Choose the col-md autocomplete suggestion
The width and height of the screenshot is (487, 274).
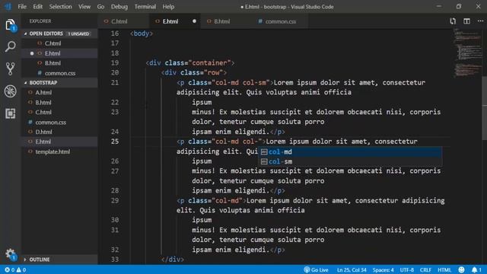350,151
